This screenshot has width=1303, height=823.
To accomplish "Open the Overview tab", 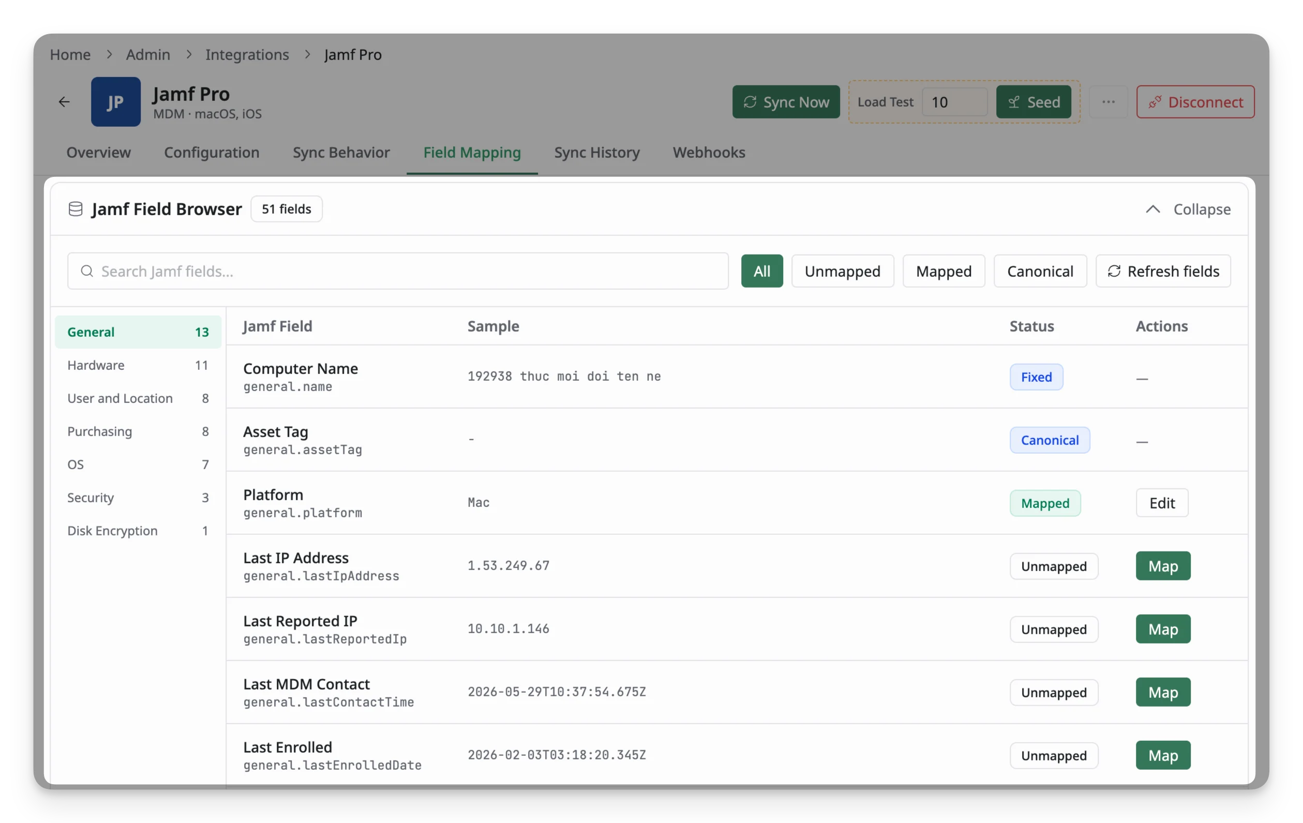I will [x=98, y=153].
